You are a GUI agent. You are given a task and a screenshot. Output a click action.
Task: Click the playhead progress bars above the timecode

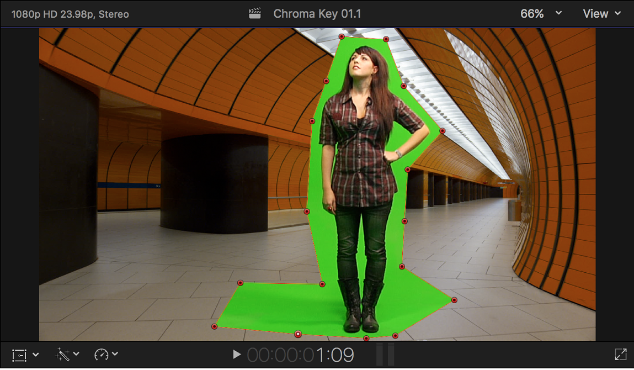point(385,354)
